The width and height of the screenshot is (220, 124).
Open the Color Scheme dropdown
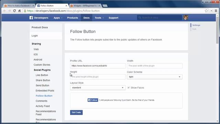155,77
